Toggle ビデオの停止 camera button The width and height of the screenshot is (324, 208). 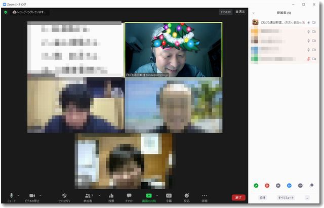click(x=32, y=195)
